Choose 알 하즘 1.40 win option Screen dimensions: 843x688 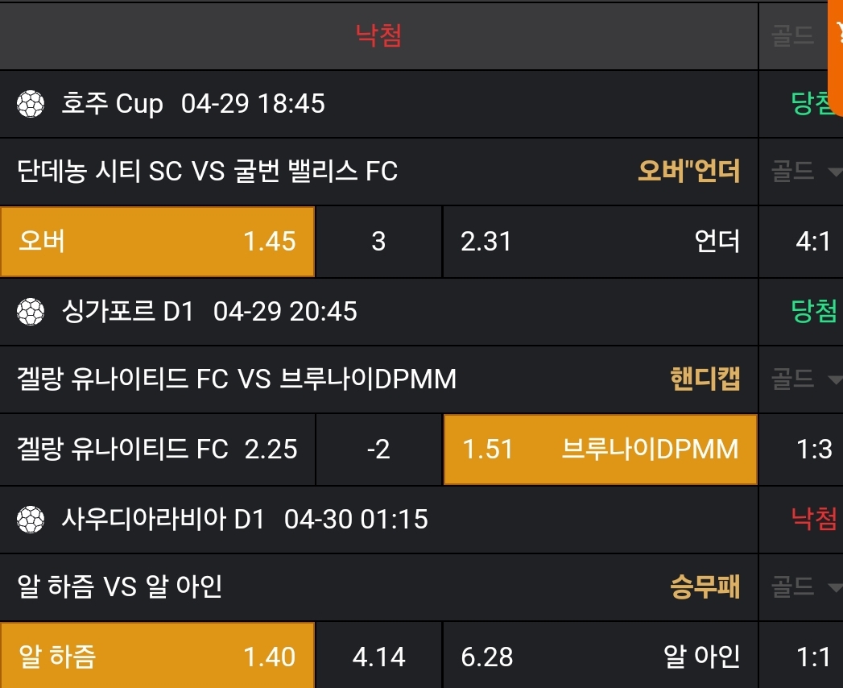click(158, 657)
